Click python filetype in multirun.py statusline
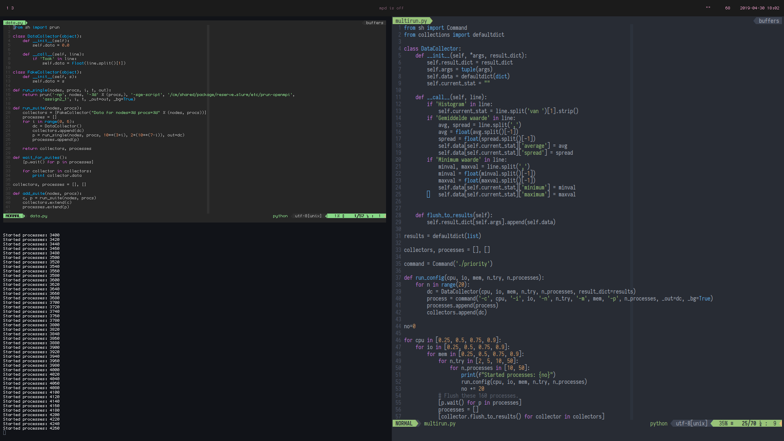Screen dimensions: 784x441 tap(658, 423)
